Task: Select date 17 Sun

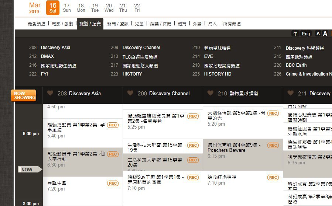Action: point(67,8)
